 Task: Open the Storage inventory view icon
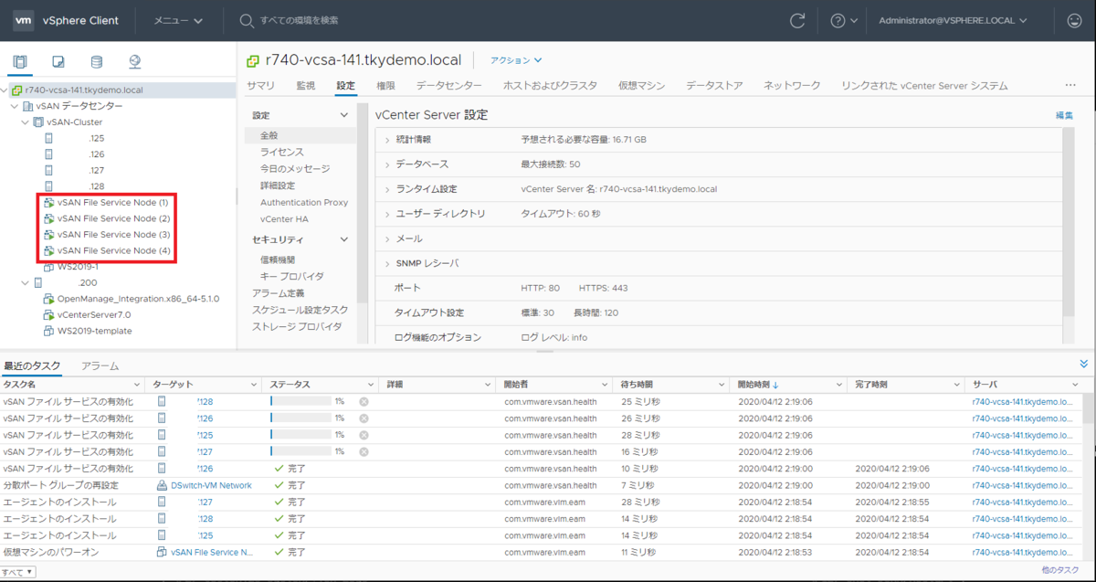[x=97, y=62]
